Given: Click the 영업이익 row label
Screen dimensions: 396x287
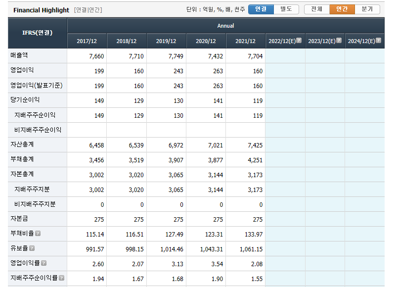Looking at the screenshot, I should tap(22, 70).
